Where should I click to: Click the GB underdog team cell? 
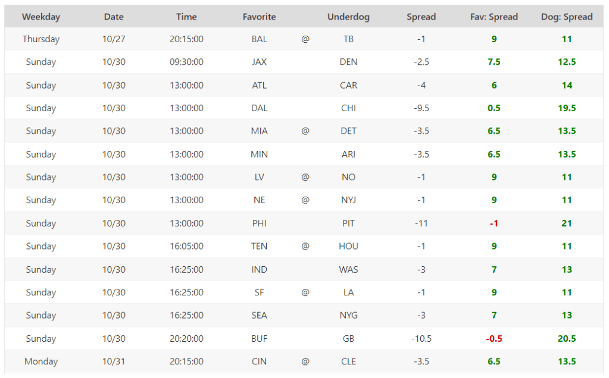[348, 339]
